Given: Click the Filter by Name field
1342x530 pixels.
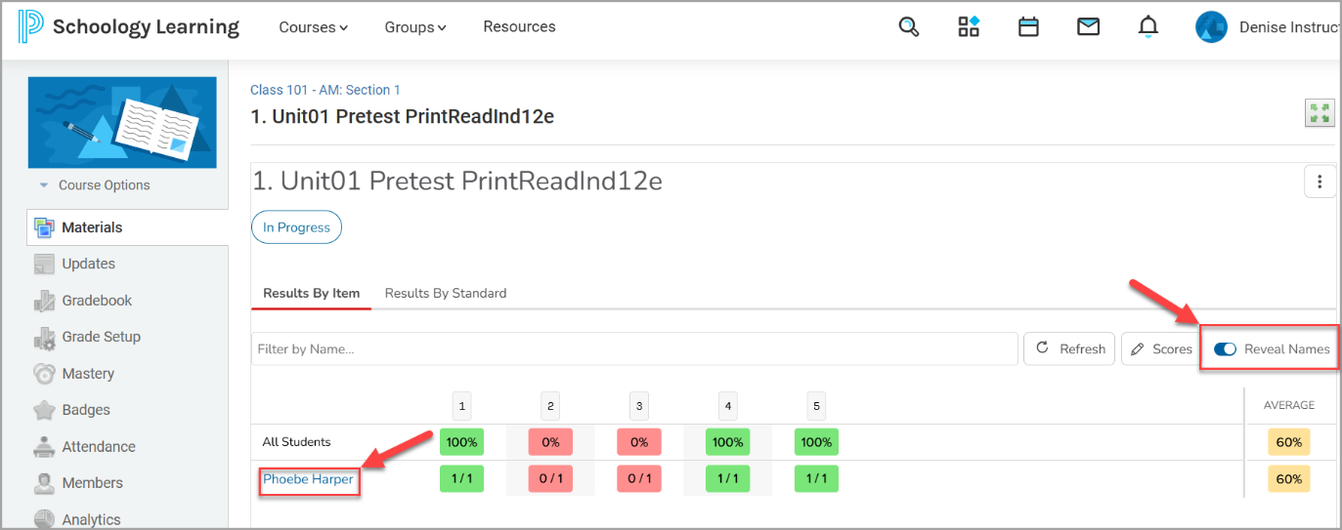Looking at the screenshot, I should (x=634, y=348).
